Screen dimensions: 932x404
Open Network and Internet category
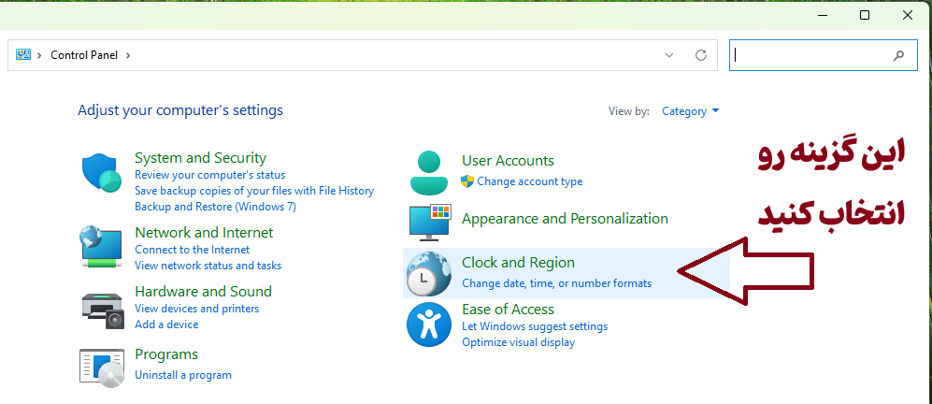point(204,232)
